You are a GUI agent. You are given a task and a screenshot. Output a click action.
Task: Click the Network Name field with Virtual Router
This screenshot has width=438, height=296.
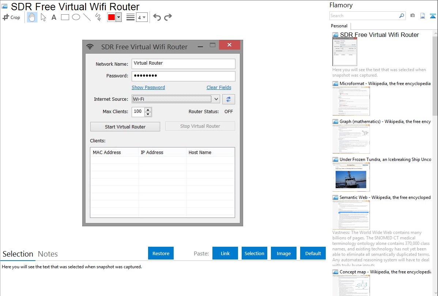click(x=184, y=64)
